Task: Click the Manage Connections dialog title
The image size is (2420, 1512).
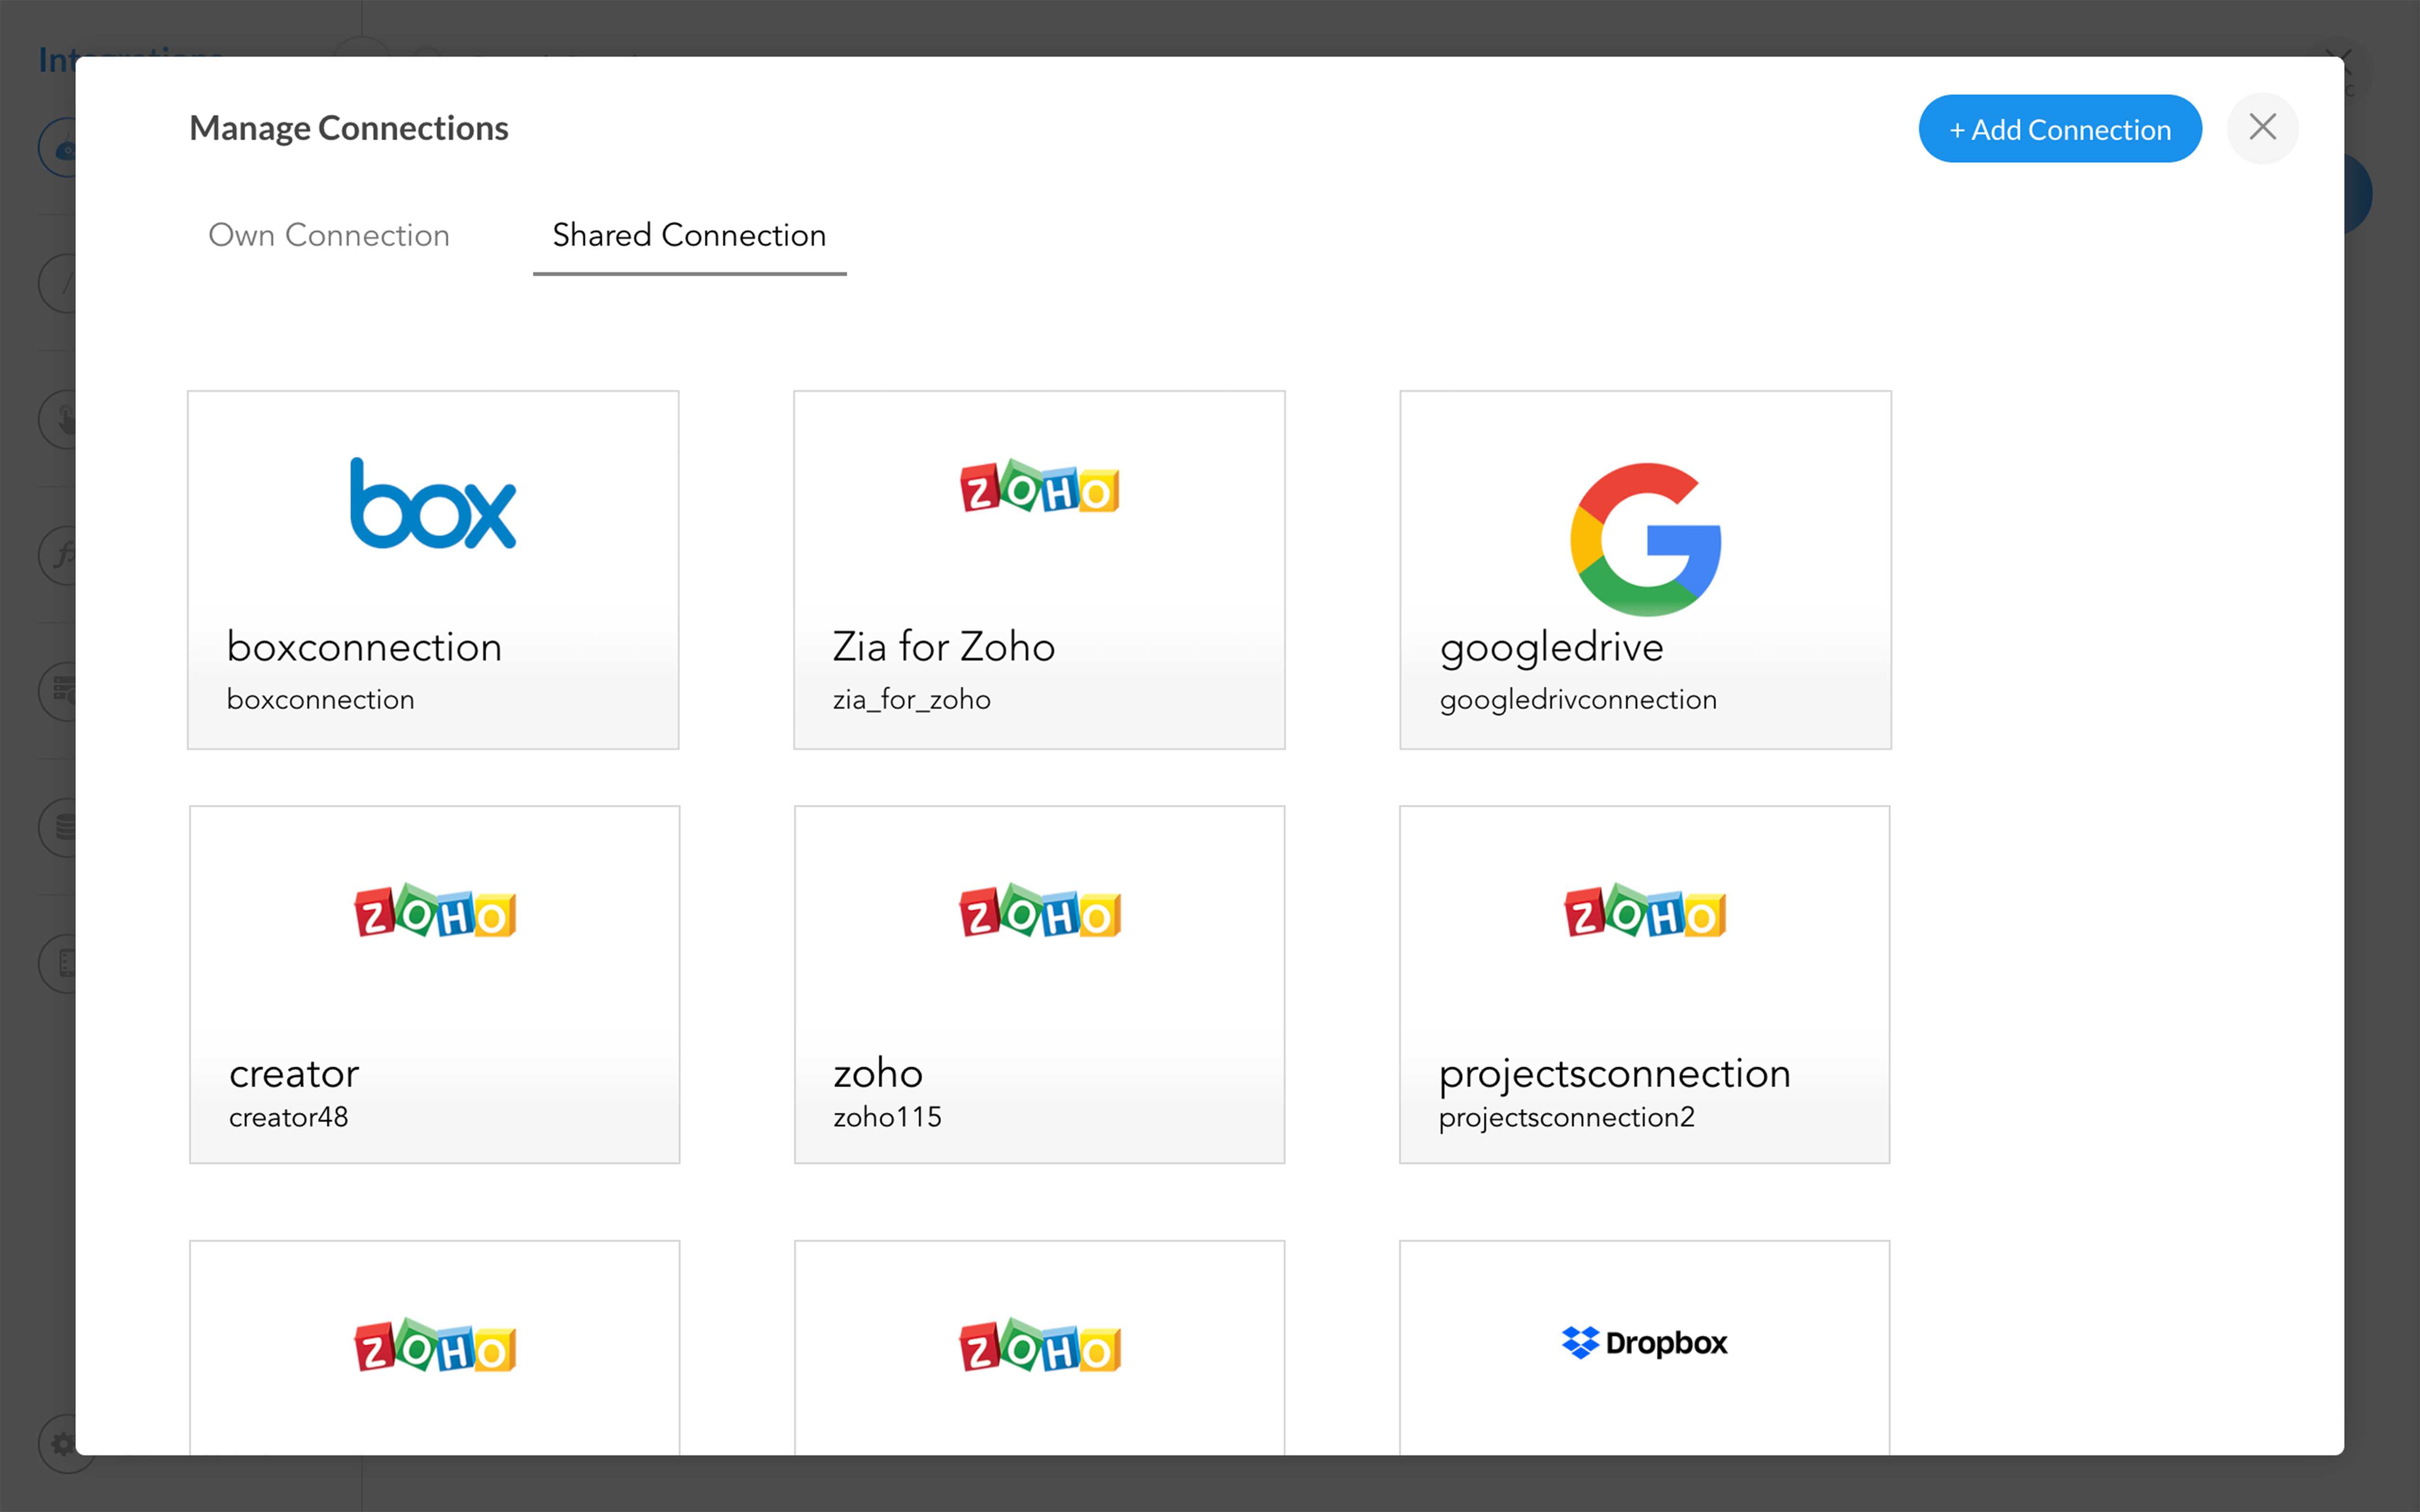Action: coord(349,128)
